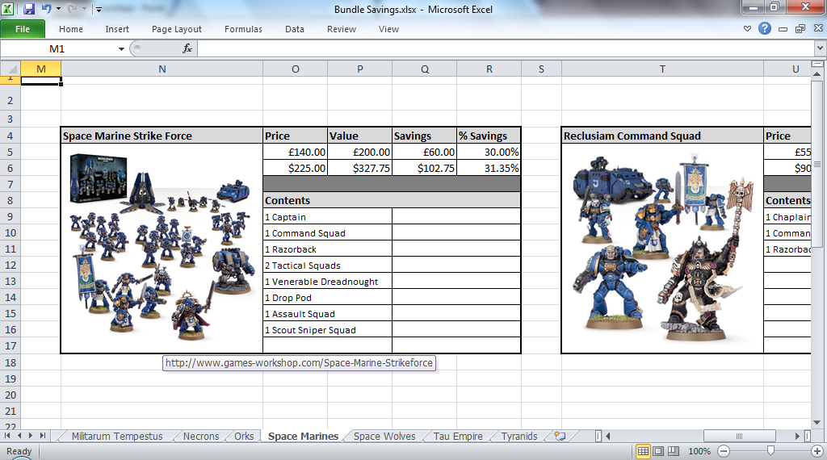This screenshot has width=827, height=460.
Task: Switch to the Insert ribbon tab
Action: tap(116, 29)
